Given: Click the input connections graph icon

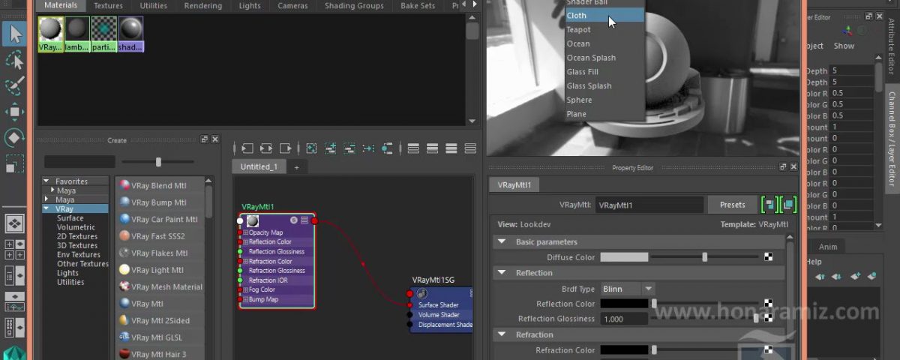Looking at the screenshot, I should pos(247,148).
